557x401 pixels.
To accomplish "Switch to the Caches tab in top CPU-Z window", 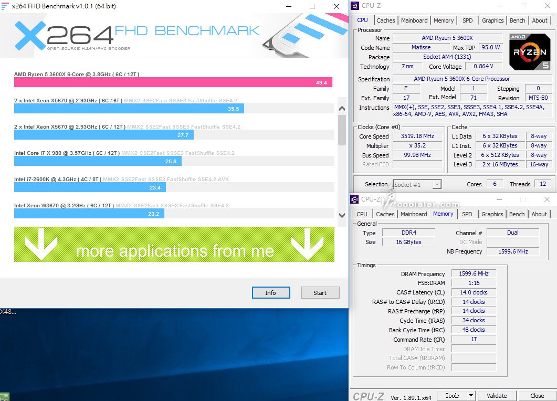I will (x=385, y=20).
